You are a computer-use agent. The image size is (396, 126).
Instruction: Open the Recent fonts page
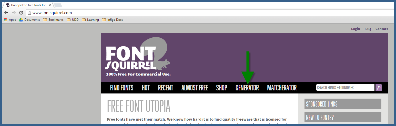pos(166,88)
